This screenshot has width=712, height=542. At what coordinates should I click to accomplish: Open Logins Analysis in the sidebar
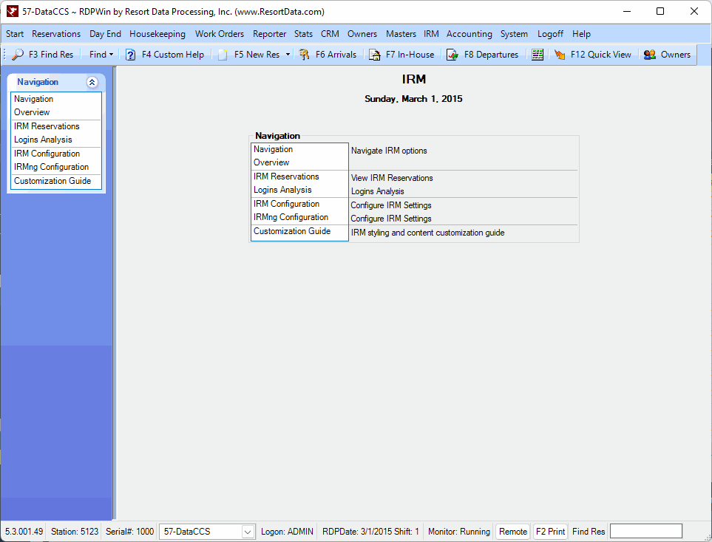(x=43, y=140)
